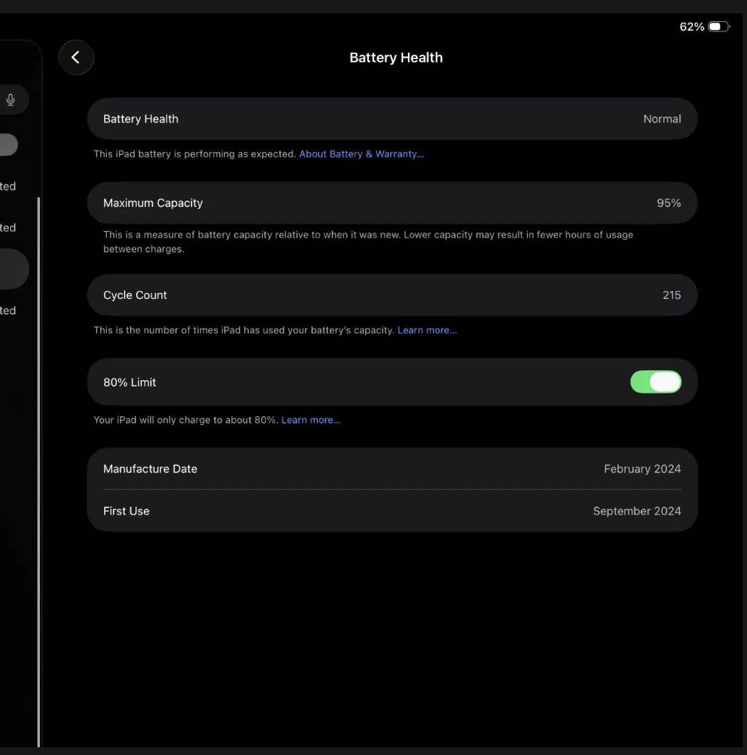Click the 80% Limit label
The width and height of the screenshot is (747, 755).
130,382
